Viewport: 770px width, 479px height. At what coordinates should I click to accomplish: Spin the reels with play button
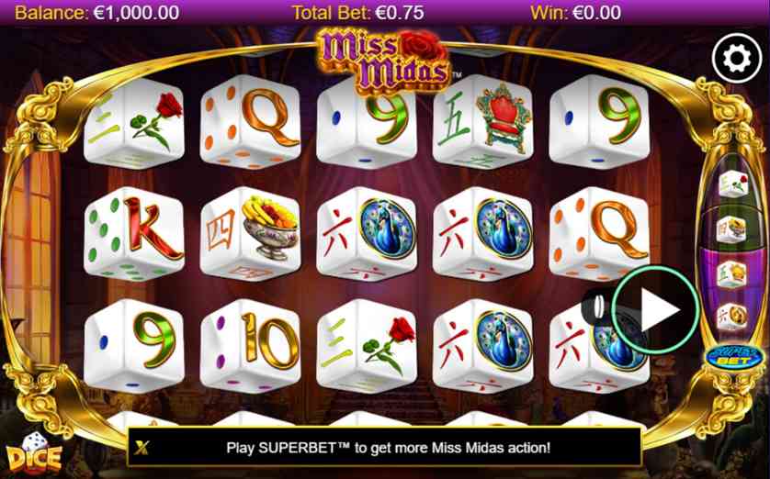click(656, 310)
